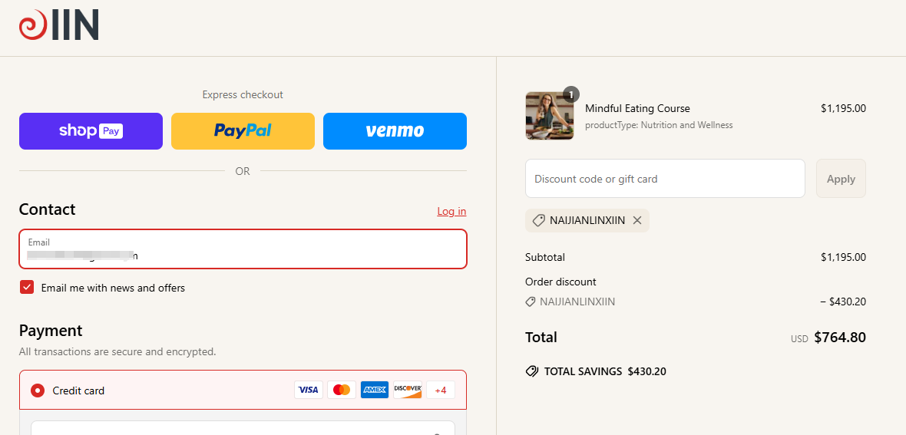
Task: Click the Apply discount button
Action: (x=841, y=179)
